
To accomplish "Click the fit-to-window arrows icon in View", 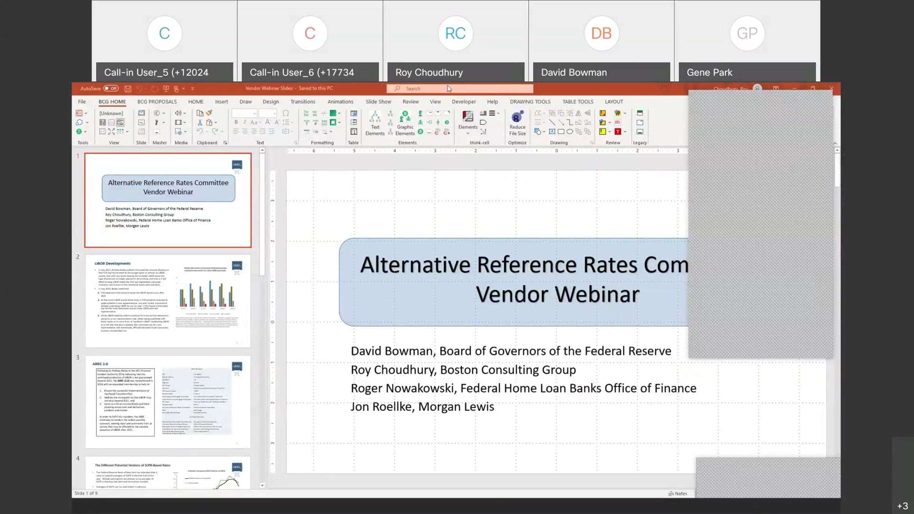I will coord(111,131).
